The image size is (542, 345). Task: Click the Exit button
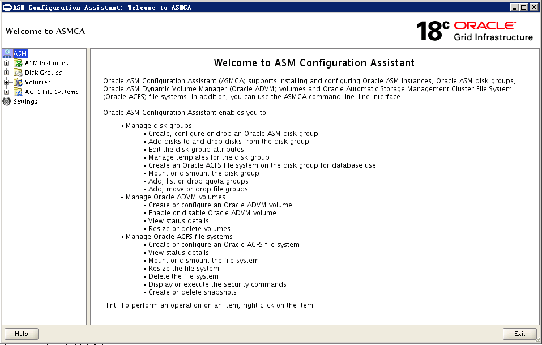pyautogui.click(x=519, y=334)
